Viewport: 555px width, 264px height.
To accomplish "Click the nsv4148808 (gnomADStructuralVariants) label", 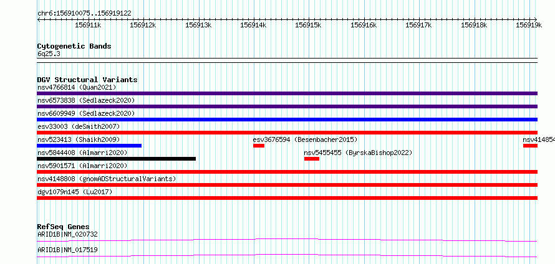I will coord(107,179).
